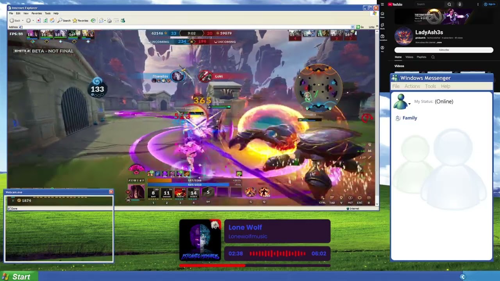Click the player god portrait in game HUD
The height and width of the screenshot is (281, 500).
point(136,192)
